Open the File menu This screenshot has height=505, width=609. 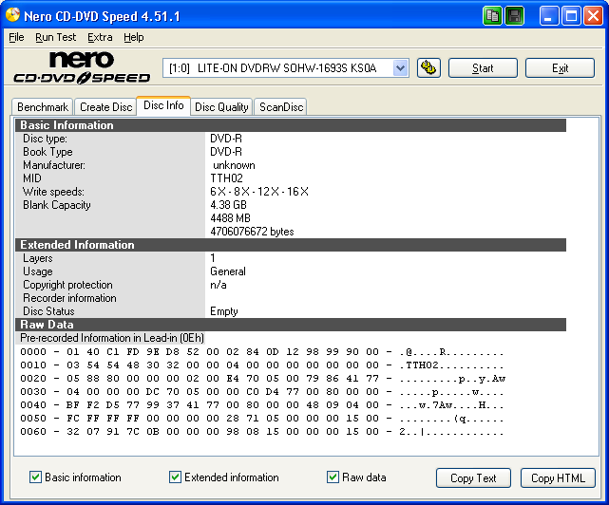coord(16,37)
